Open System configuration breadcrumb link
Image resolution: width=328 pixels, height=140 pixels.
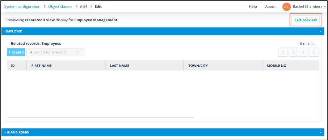[x=22, y=6]
